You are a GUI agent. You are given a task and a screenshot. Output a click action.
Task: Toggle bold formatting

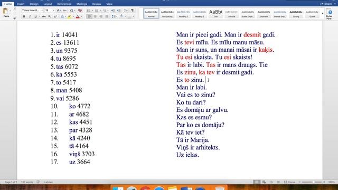pyautogui.click(x=24, y=16)
